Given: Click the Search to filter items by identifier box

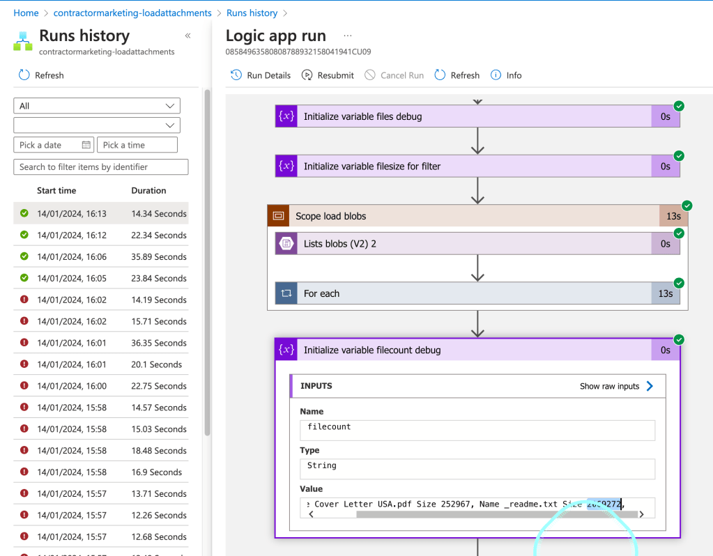Looking at the screenshot, I should [101, 167].
